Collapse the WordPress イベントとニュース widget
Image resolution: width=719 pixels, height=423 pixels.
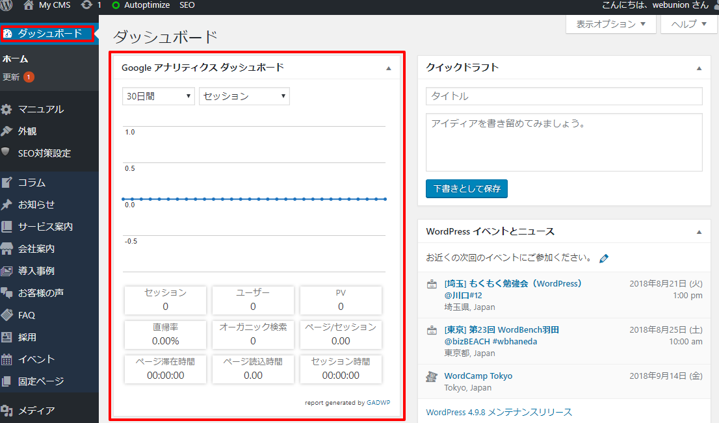click(x=699, y=233)
